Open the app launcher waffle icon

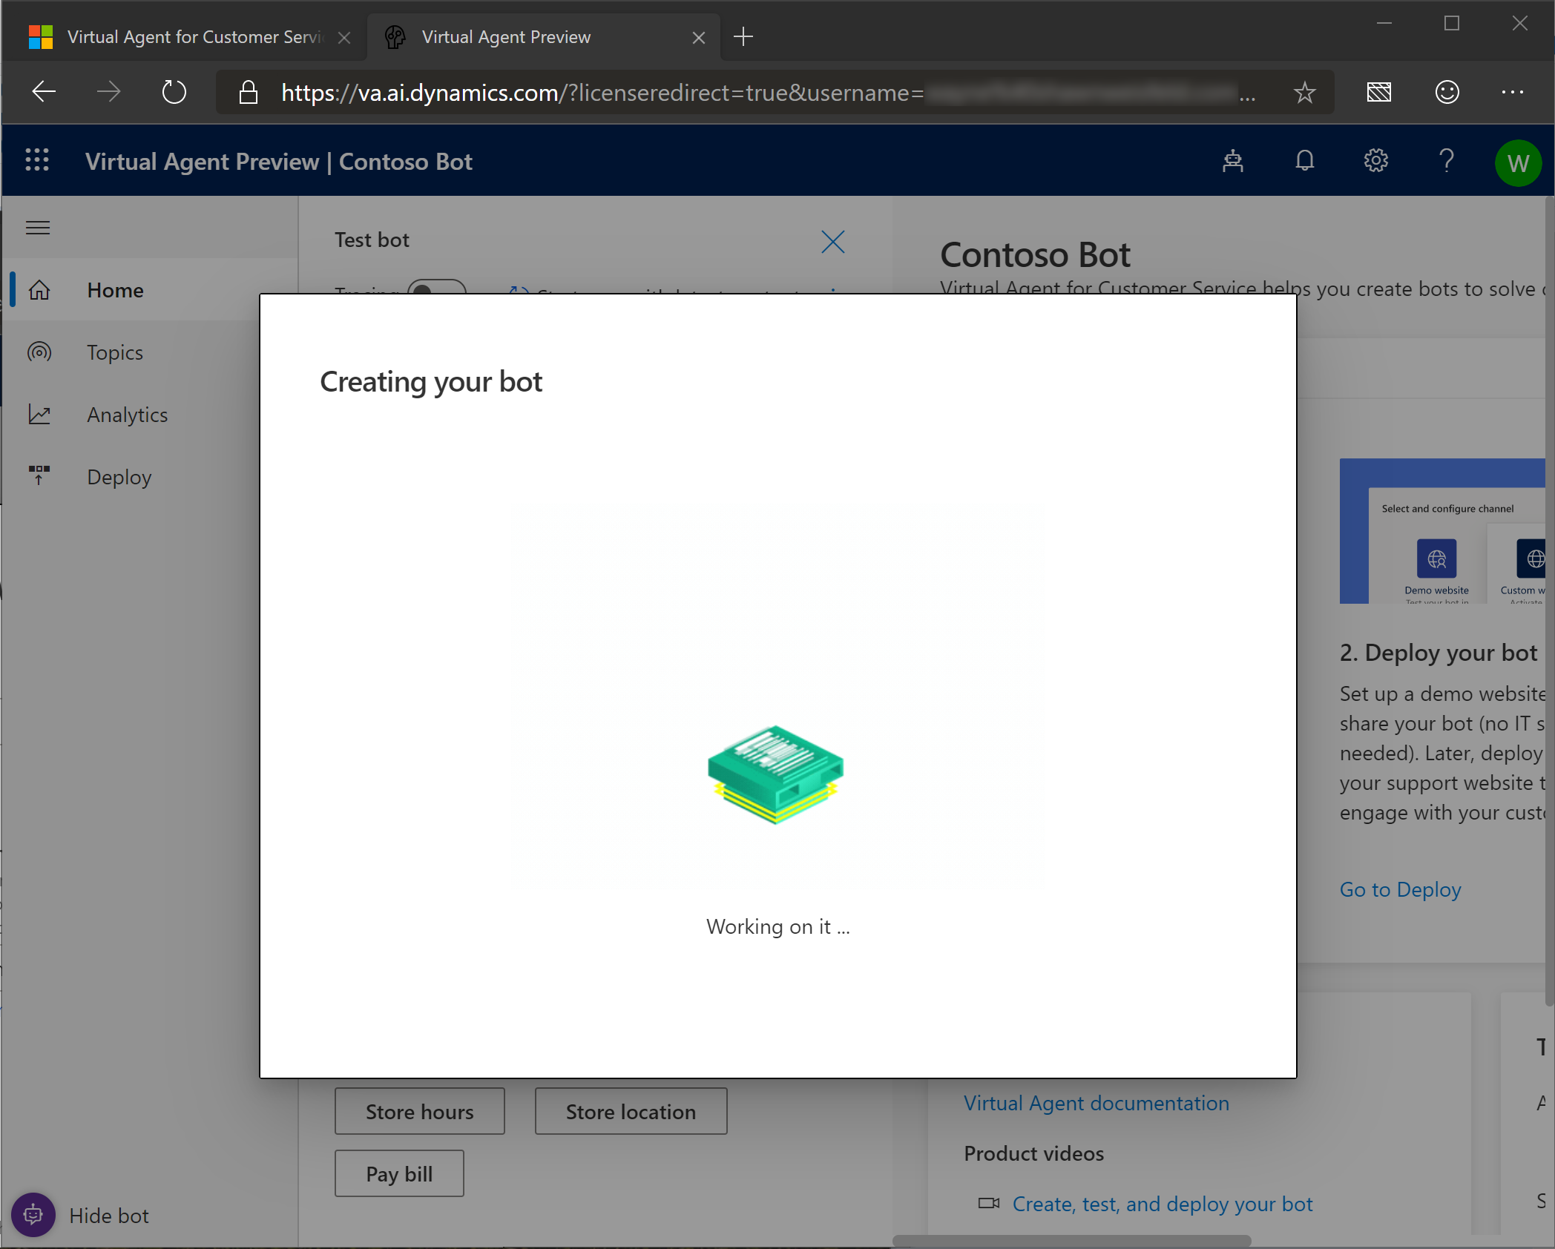click(37, 161)
